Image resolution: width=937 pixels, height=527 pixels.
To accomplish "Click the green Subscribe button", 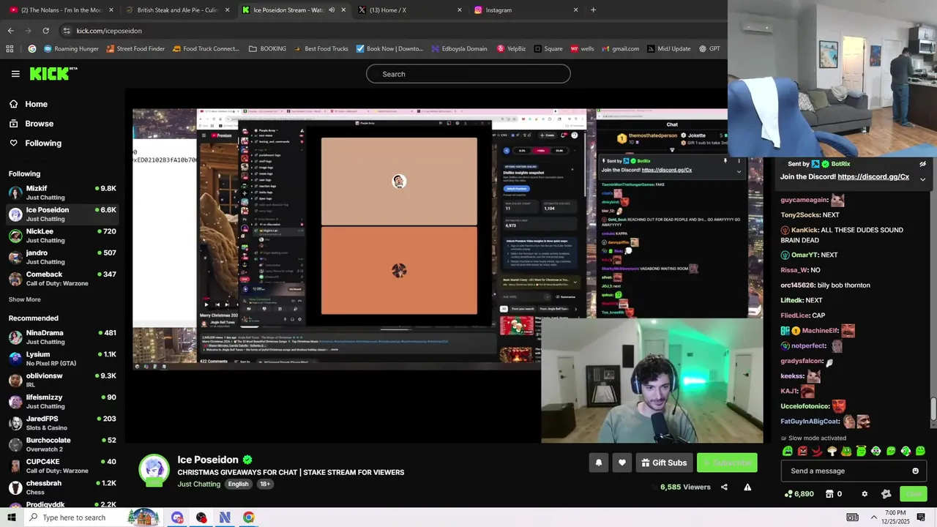I will pyautogui.click(x=727, y=463).
